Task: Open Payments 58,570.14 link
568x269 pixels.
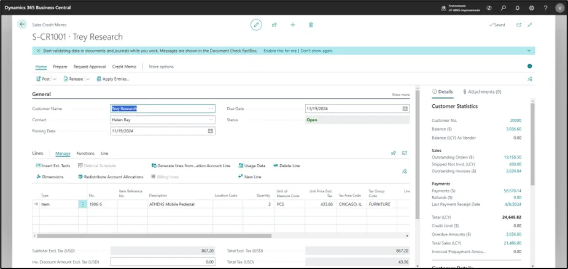Action: 513,191
